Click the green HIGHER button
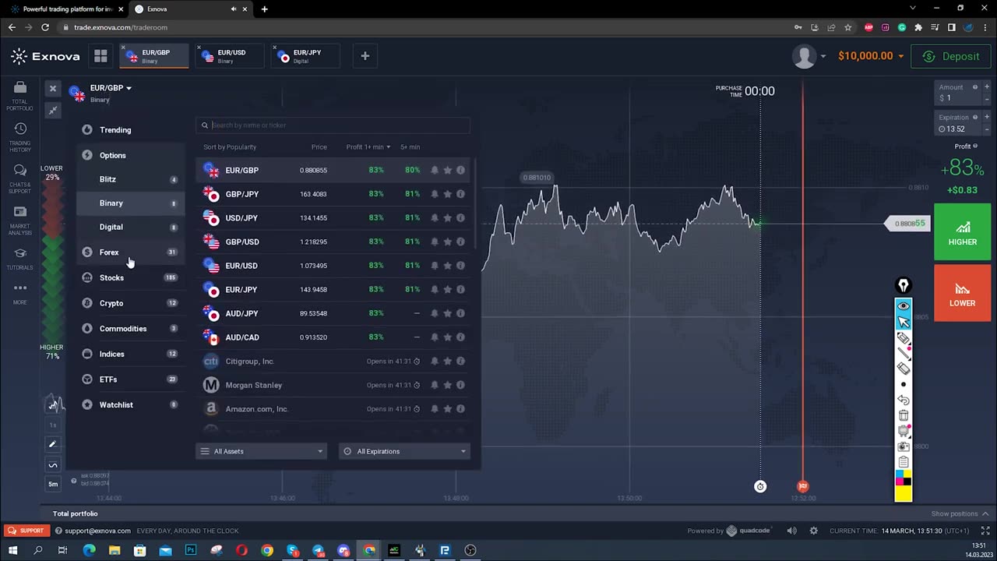The height and width of the screenshot is (561, 997). tap(963, 231)
